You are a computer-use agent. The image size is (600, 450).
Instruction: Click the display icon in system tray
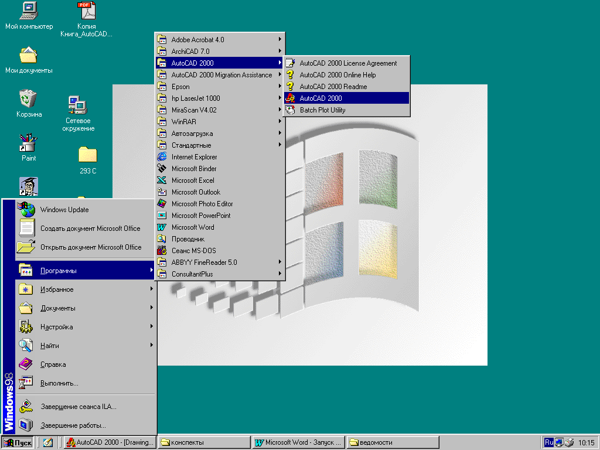tap(559, 442)
